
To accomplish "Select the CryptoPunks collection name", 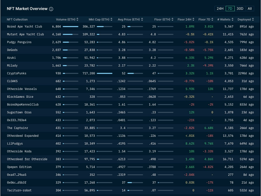I will pos(17,73).
